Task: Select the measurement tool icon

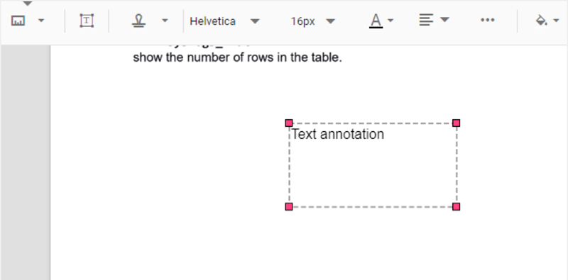Action: click(x=18, y=21)
